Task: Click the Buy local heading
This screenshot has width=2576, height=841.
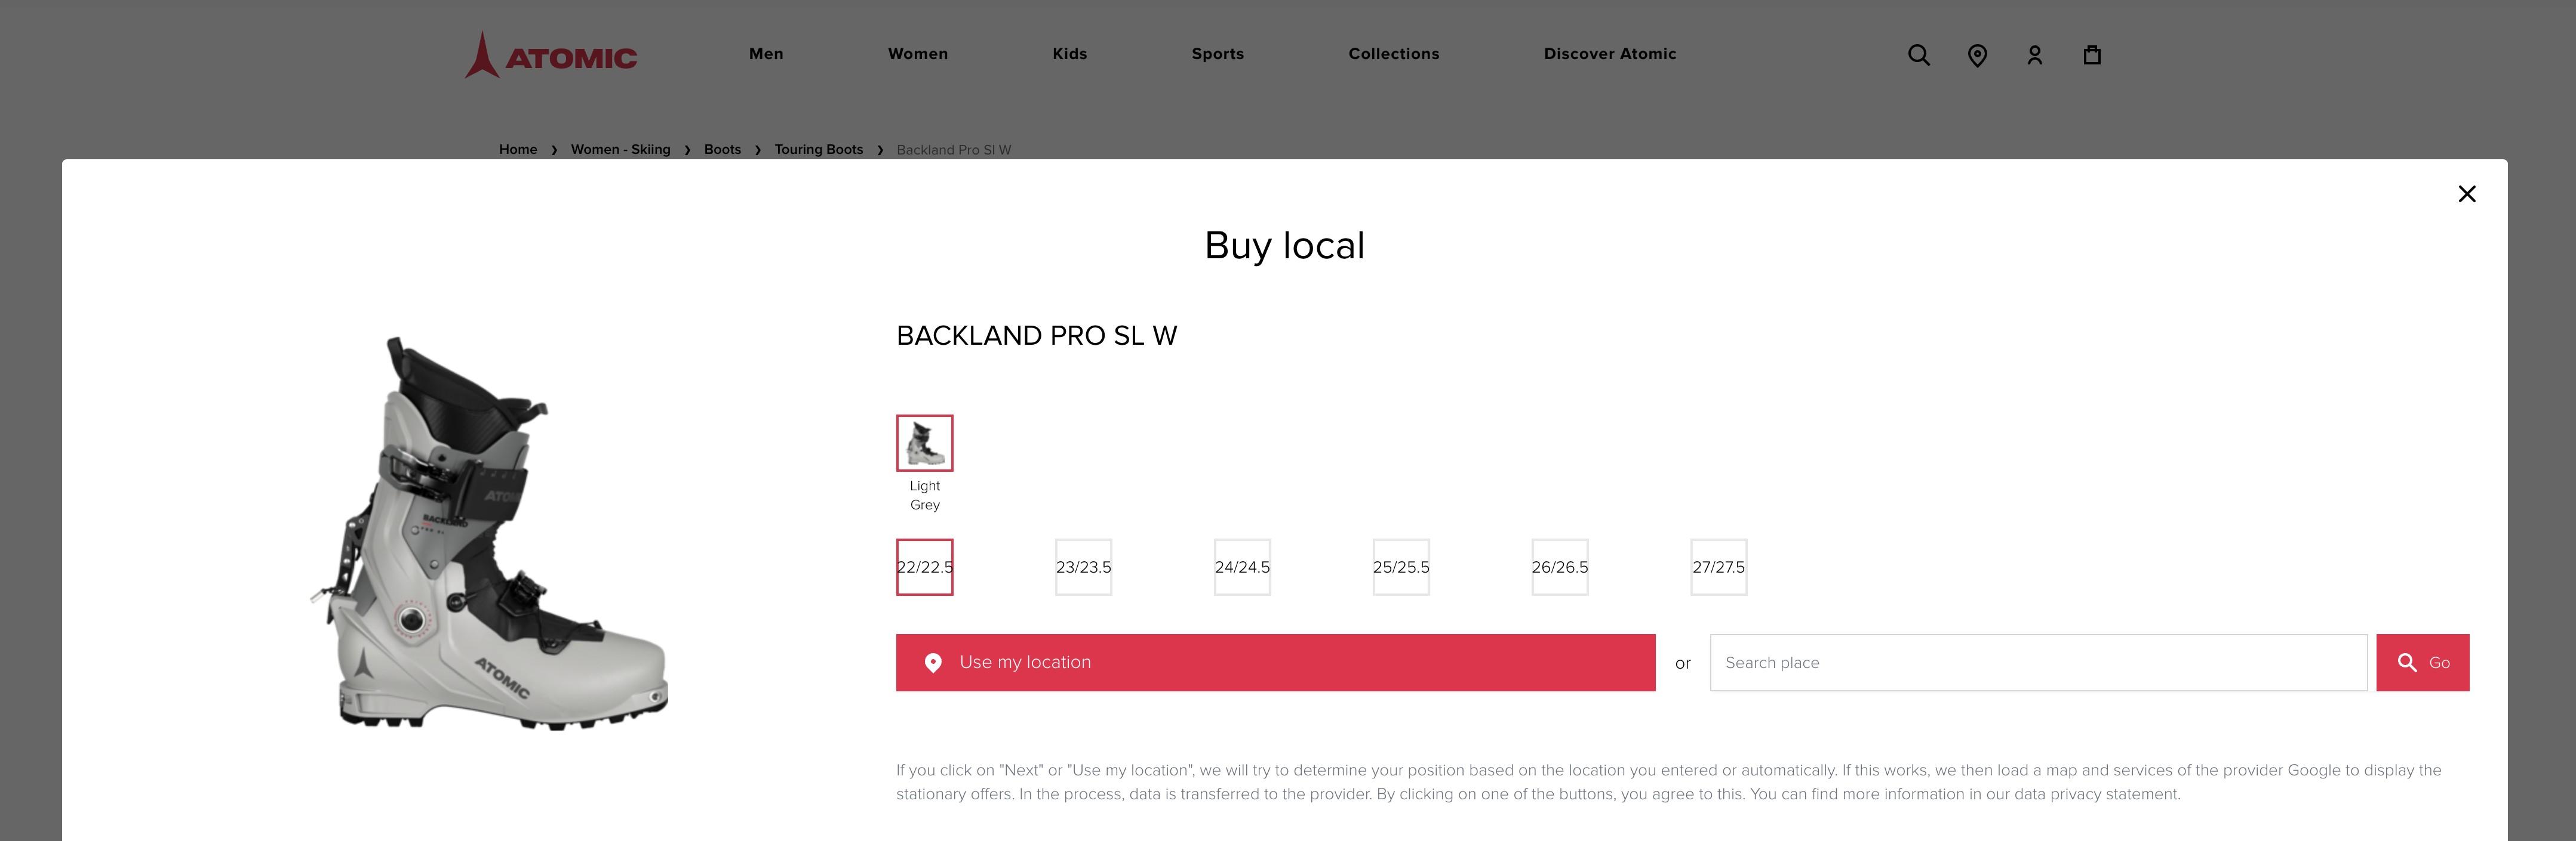Action: (x=1284, y=246)
